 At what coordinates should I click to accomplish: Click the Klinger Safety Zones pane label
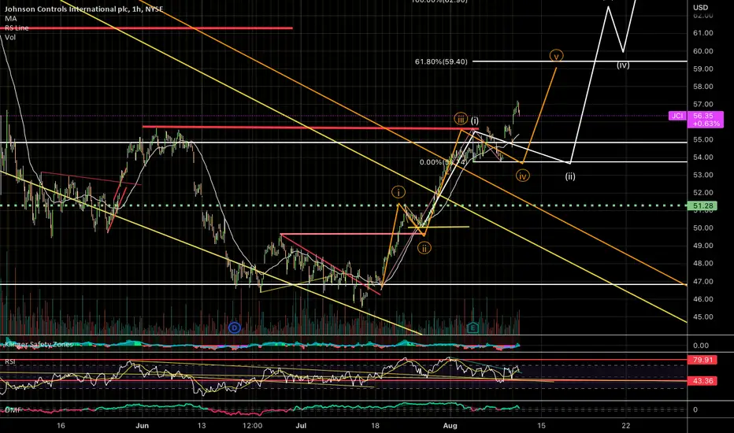pyautogui.click(x=39, y=345)
